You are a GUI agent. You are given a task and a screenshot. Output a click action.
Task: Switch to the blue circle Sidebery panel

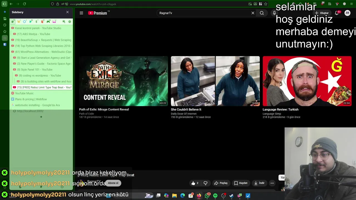25,21
